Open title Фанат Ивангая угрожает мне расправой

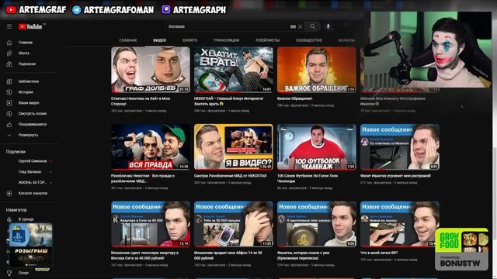pyautogui.click(x=395, y=176)
